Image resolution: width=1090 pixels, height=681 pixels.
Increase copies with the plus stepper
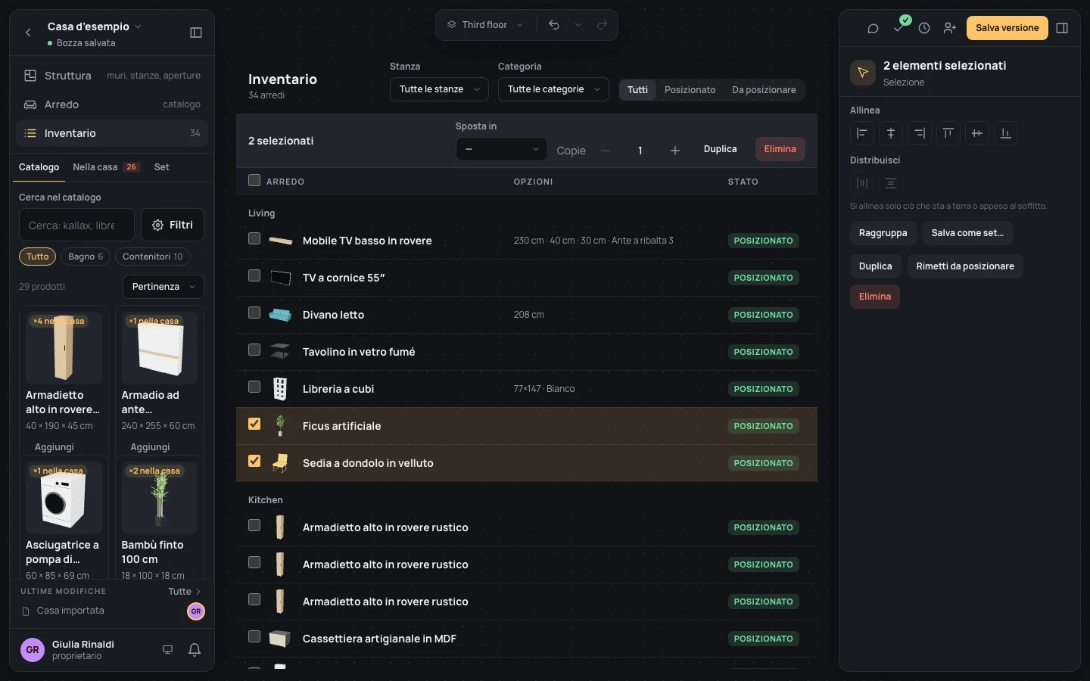[x=675, y=151]
